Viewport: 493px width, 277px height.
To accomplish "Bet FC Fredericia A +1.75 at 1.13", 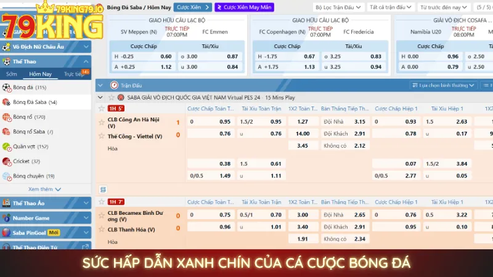I will 287,67.
